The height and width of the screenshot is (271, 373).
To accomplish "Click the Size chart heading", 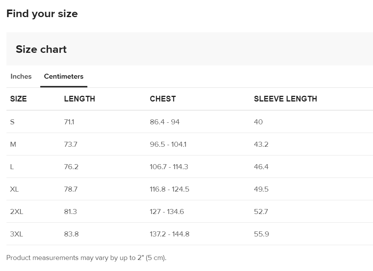I will point(41,49).
